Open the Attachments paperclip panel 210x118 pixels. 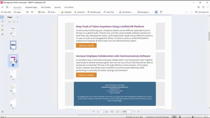click(2, 30)
